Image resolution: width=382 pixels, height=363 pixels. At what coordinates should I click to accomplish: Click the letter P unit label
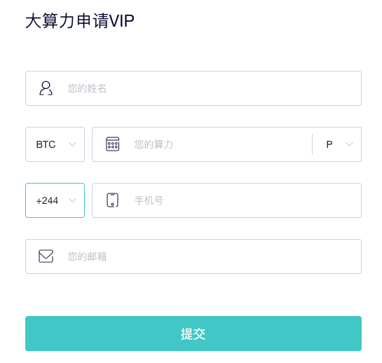(x=329, y=144)
